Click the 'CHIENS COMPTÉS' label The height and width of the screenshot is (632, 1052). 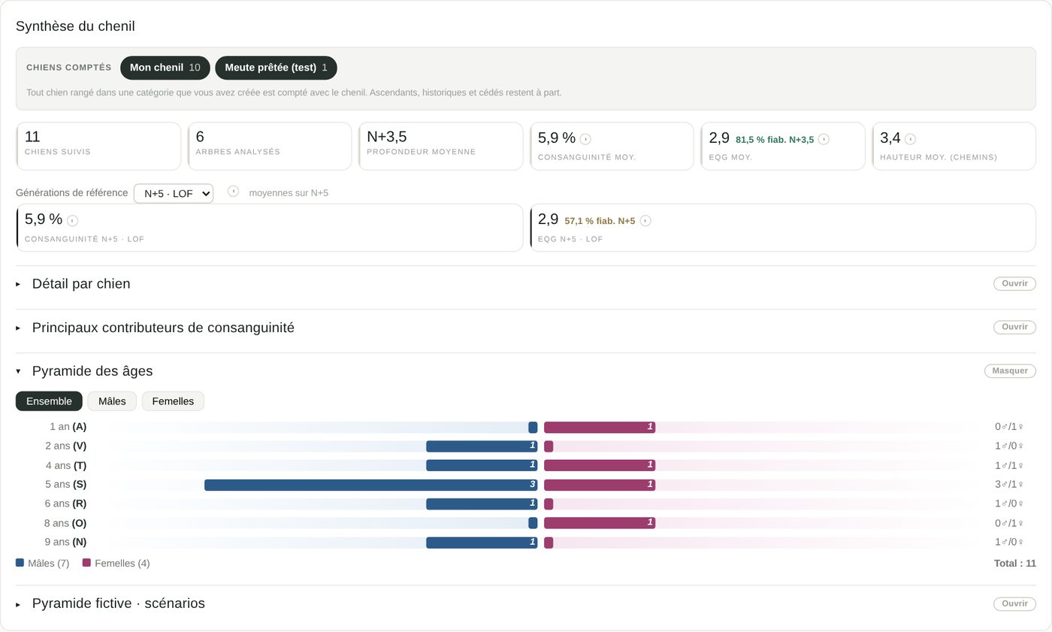pyautogui.click(x=69, y=68)
